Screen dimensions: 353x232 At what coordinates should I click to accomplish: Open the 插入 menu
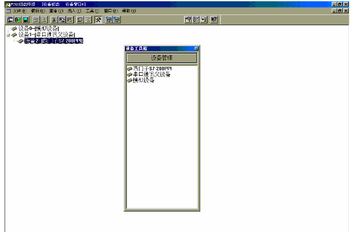click(75, 11)
